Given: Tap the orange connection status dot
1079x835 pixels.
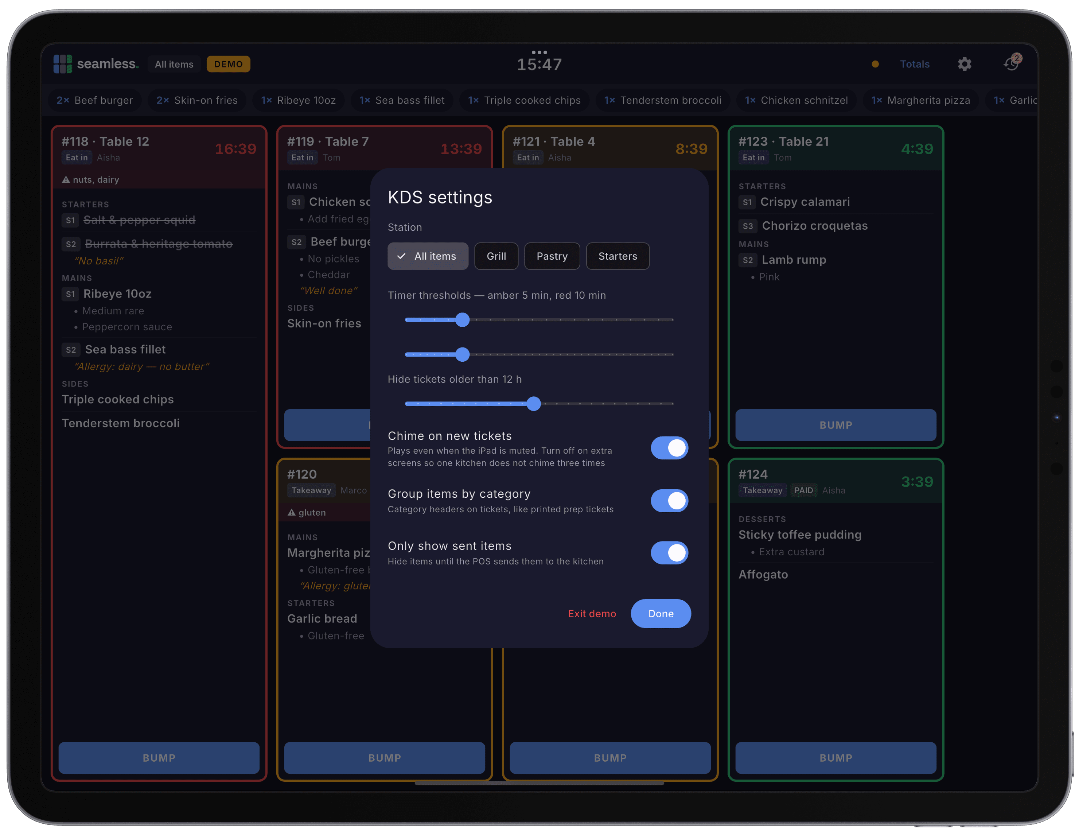Looking at the screenshot, I should pyautogui.click(x=875, y=64).
